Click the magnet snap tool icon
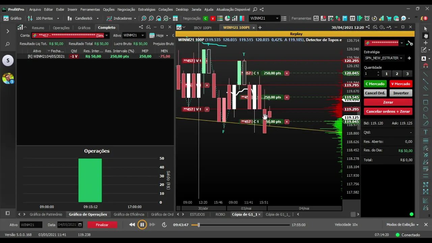 tap(426, 65)
